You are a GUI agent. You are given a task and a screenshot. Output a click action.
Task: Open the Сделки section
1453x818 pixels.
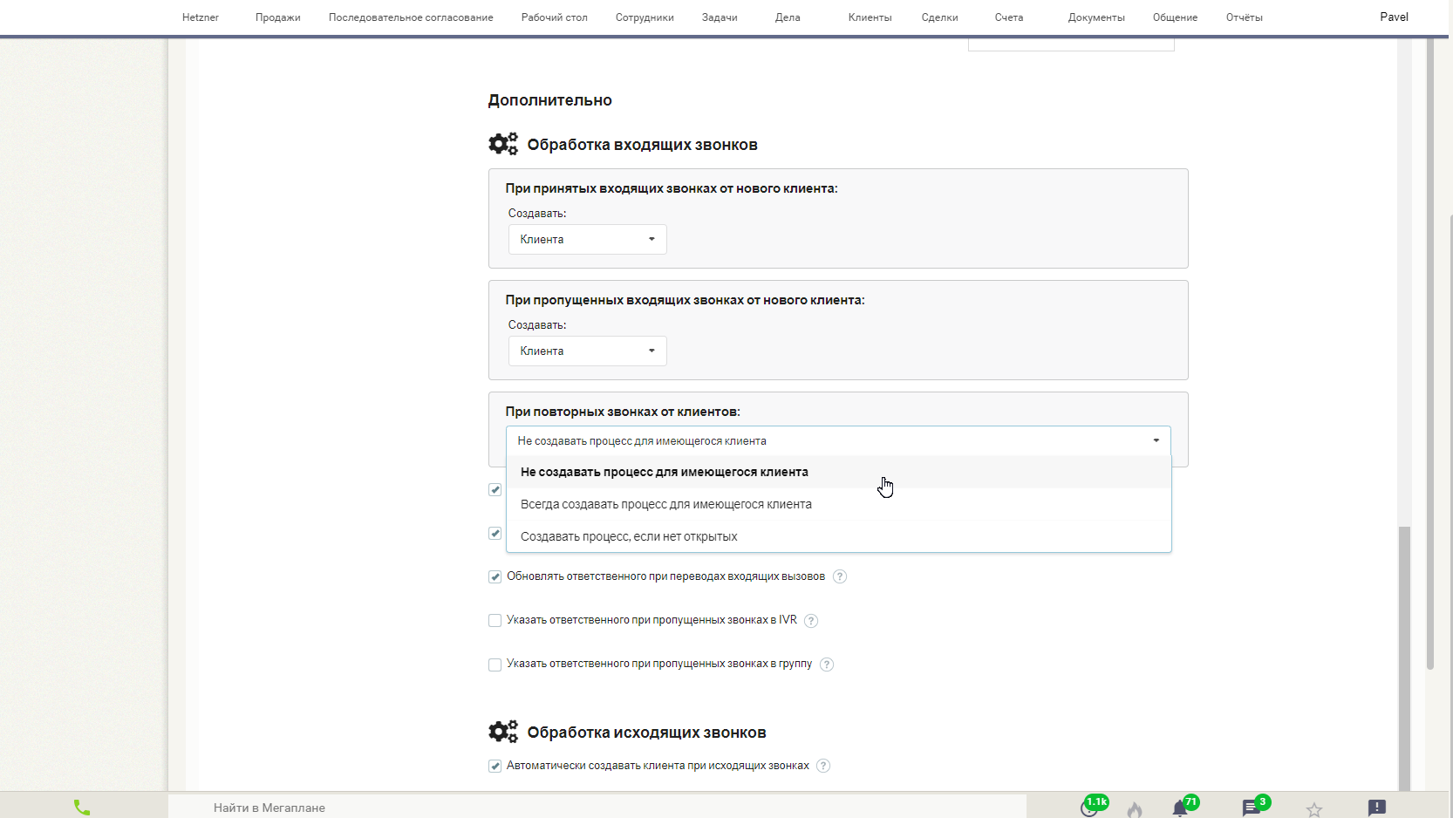(940, 17)
